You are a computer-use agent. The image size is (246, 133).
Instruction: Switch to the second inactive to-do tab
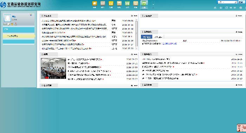[x=158, y=37]
